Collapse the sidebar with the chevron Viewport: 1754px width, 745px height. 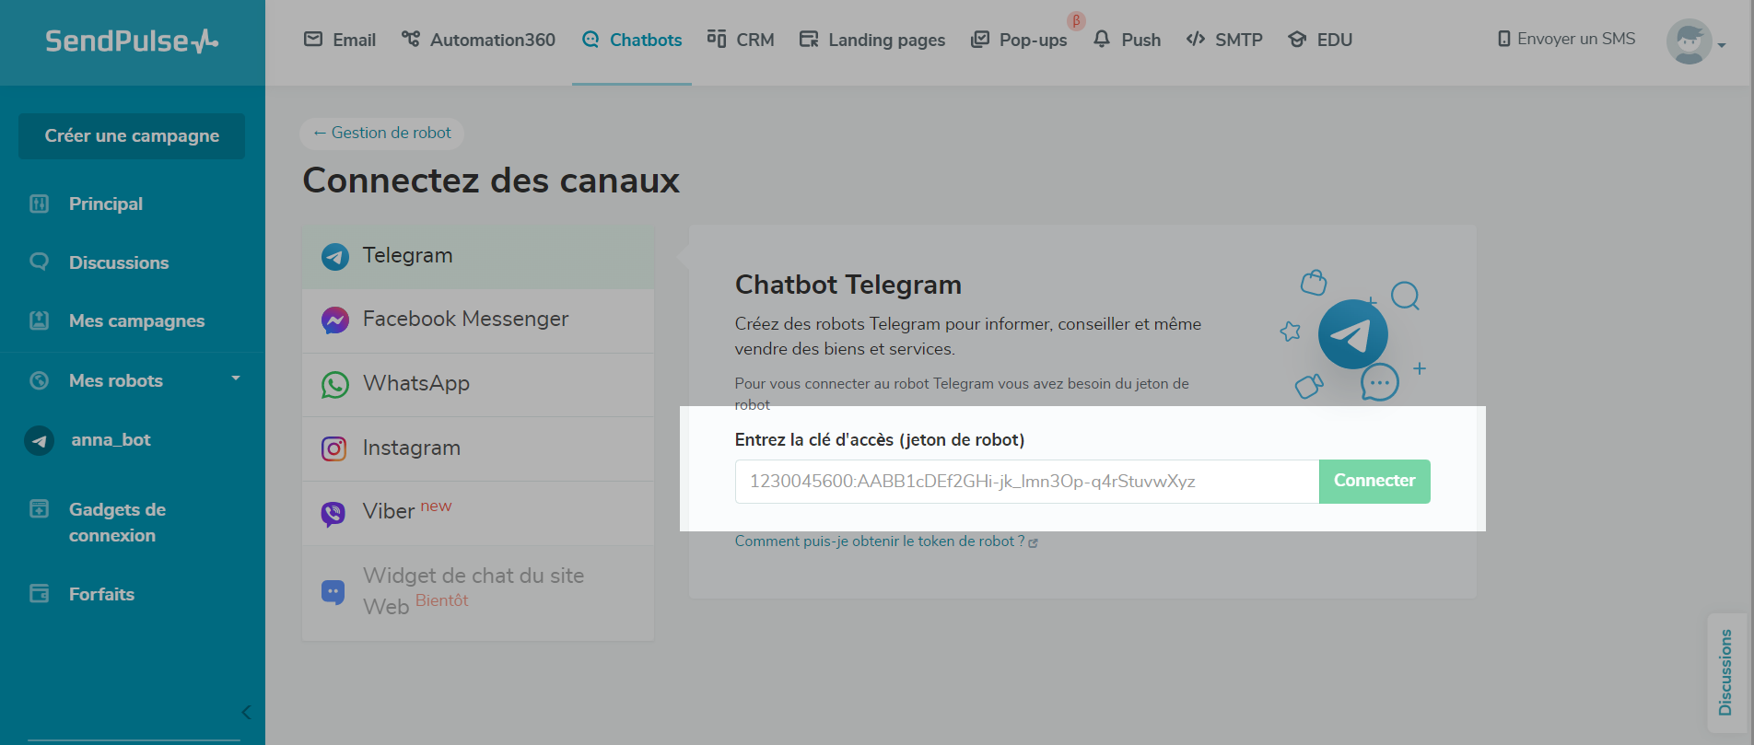(x=246, y=712)
